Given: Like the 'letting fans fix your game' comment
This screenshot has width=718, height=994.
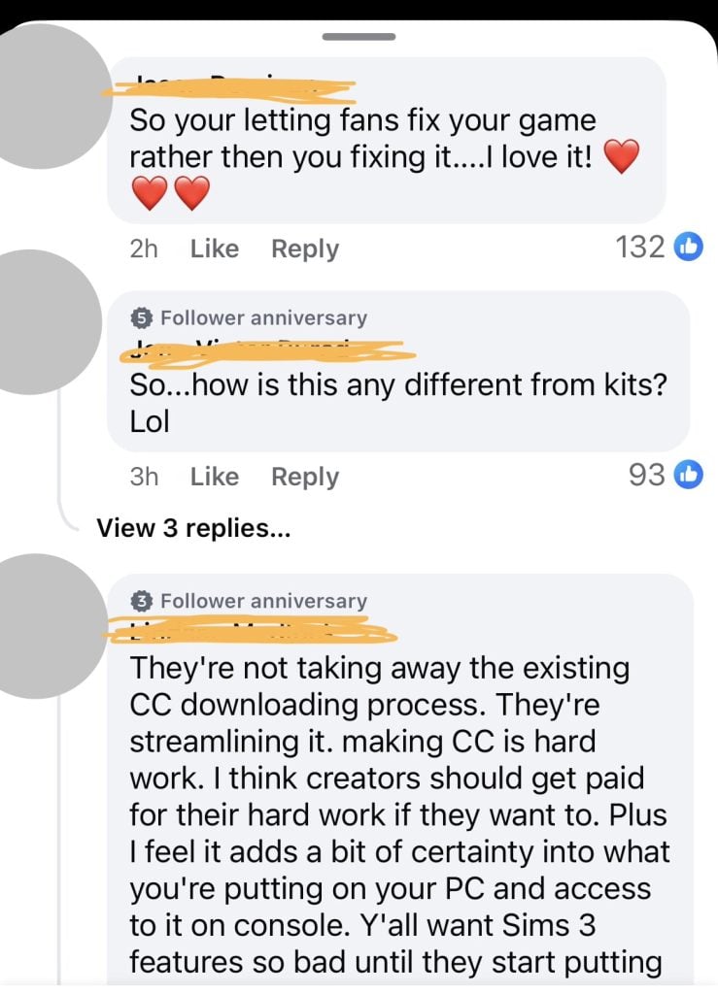Looking at the screenshot, I should coord(214,248).
